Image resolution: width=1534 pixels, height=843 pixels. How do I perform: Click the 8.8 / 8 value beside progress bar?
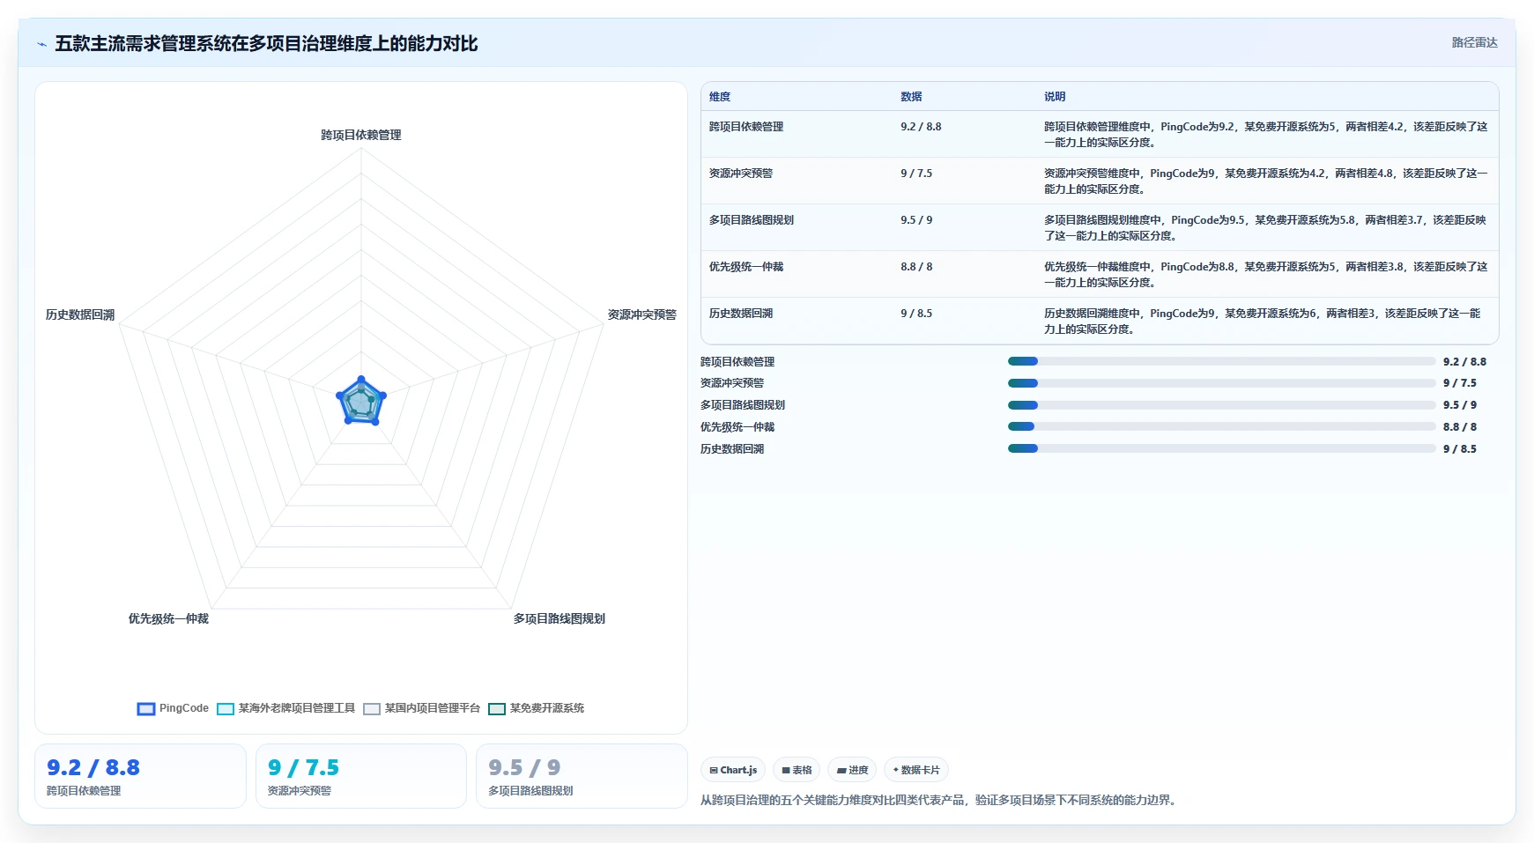coord(1460,426)
